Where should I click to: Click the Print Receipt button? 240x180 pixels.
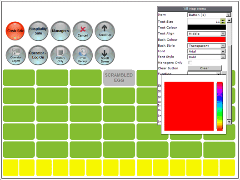click(x=83, y=55)
